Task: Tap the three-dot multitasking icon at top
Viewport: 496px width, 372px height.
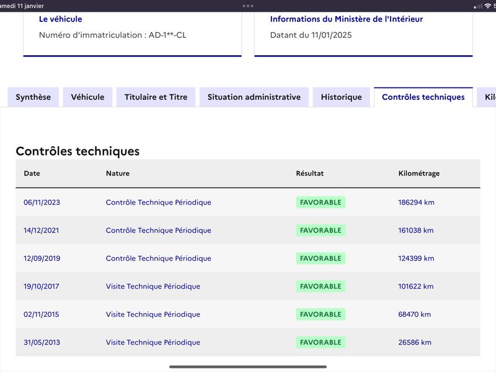Action: point(248,6)
